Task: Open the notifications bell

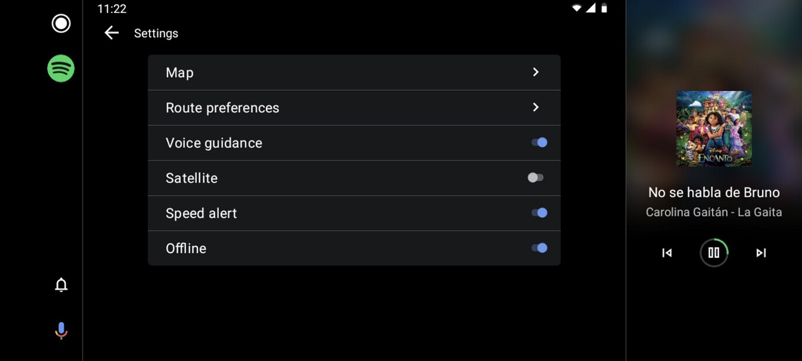Action: [x=61, y=285]
